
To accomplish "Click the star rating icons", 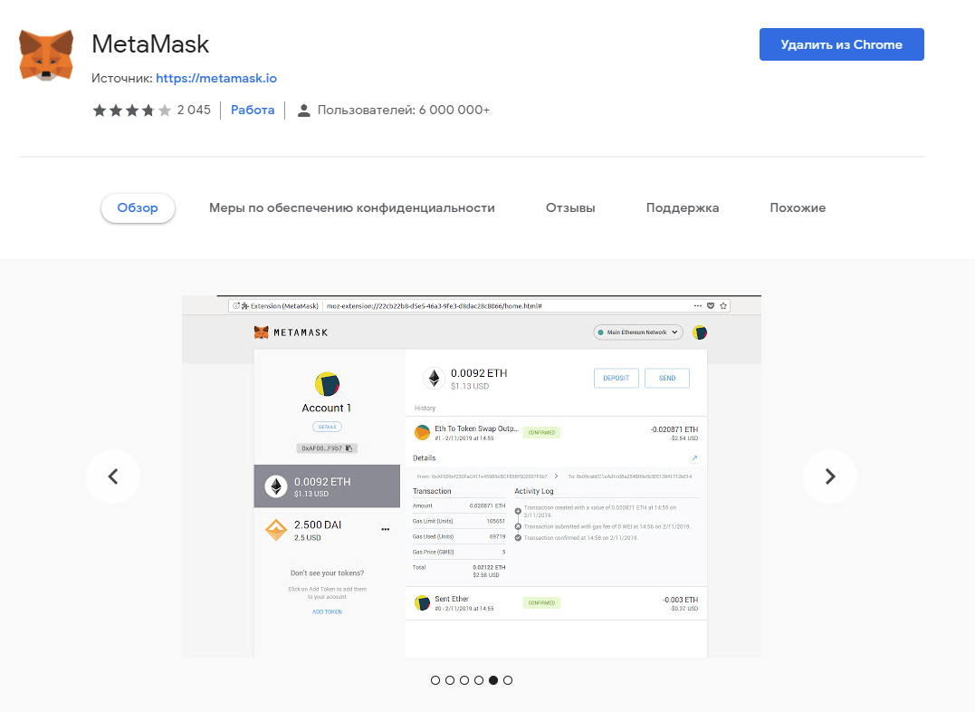I will [x=132, y=111].
